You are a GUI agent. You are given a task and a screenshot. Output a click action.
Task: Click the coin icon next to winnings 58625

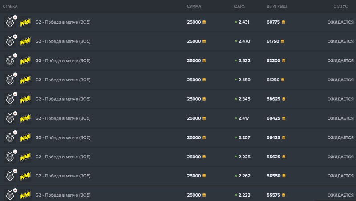pyautogui.click(x=283, y=99)
